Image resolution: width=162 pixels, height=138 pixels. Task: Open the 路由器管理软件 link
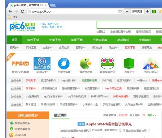[x=71, y=88]
